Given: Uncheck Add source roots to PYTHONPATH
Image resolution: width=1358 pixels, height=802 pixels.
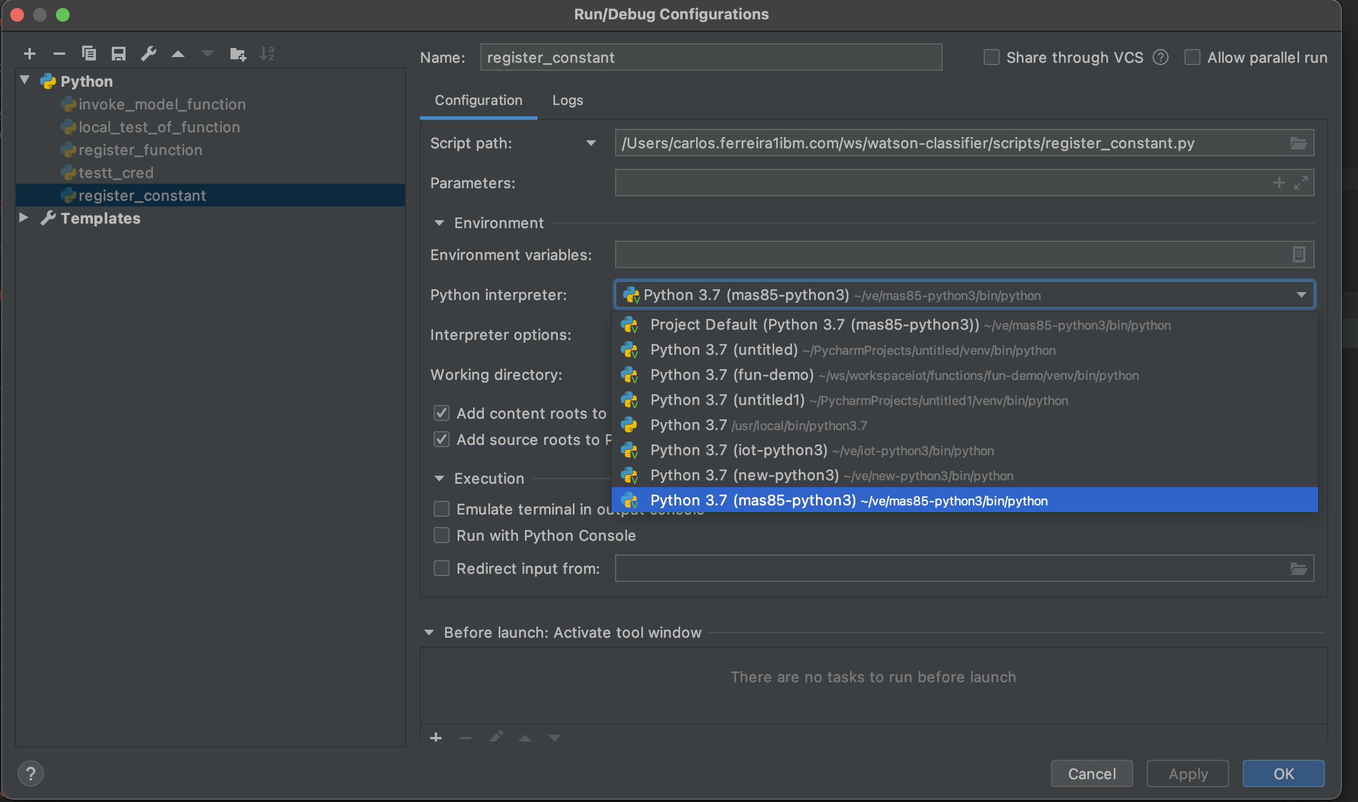Looking at the screenshot, I should (x=442, y=439).
